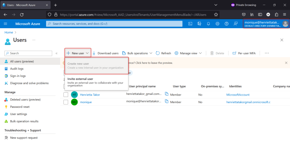Reload the page in the browser
This screenshot has width=290, height=152.
pyautogui.click(x=22, y=14)
